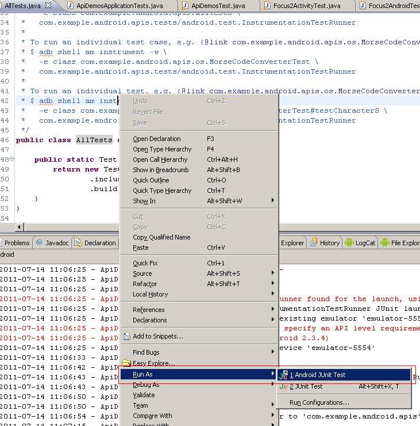
Task: Choose Quick Fix in the context menu
Action: click(145, 263)
